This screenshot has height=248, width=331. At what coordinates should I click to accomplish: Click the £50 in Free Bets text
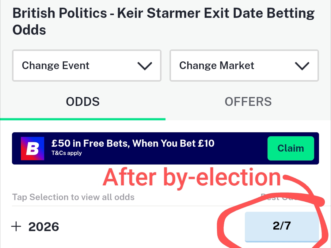click(x=133, y=143)
